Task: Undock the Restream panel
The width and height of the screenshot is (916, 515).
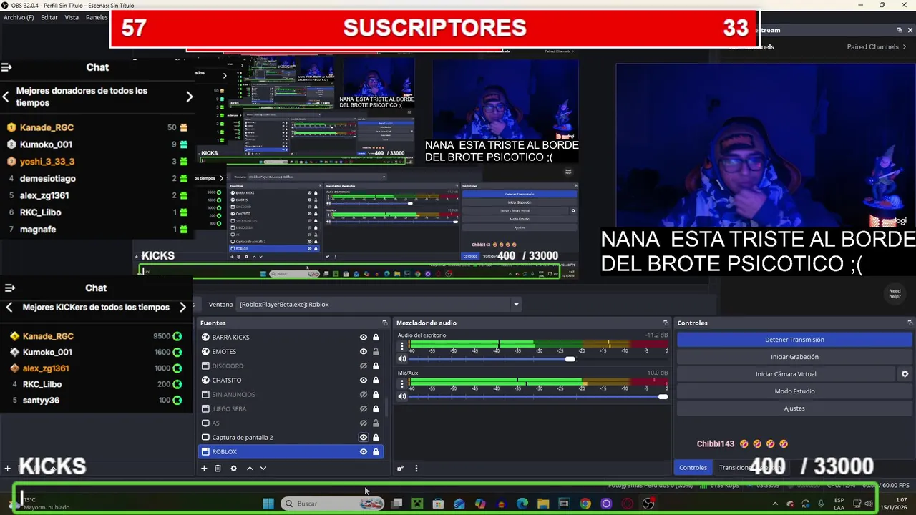Action: pos(900,30)
